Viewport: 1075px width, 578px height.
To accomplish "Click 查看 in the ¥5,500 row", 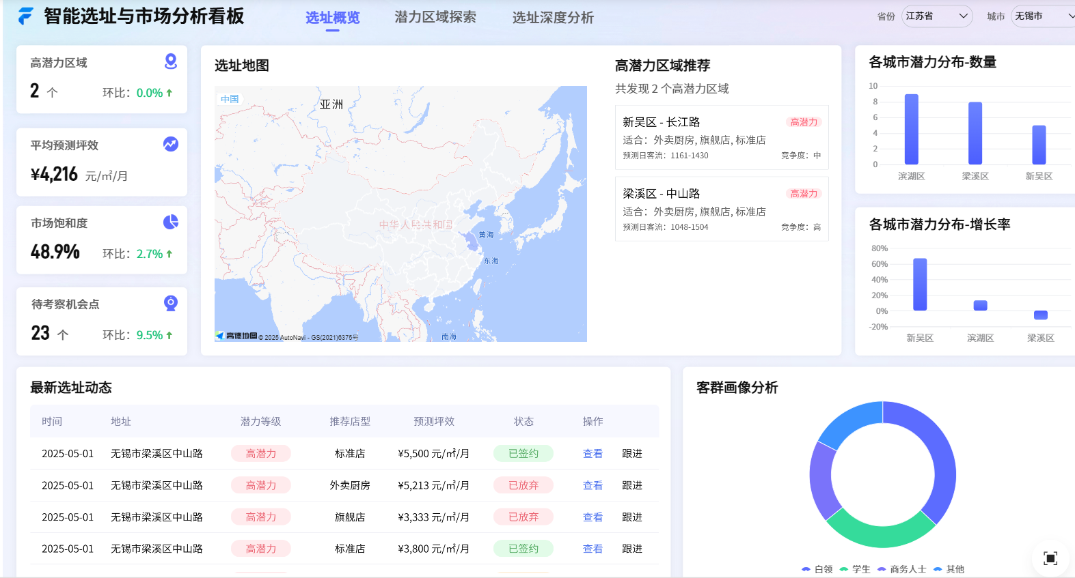I will click(593, 454).
